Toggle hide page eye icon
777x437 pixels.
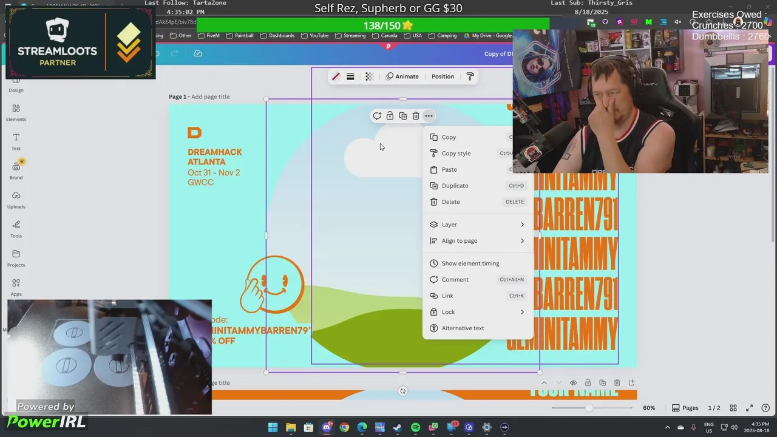click(x=573, y=383)
